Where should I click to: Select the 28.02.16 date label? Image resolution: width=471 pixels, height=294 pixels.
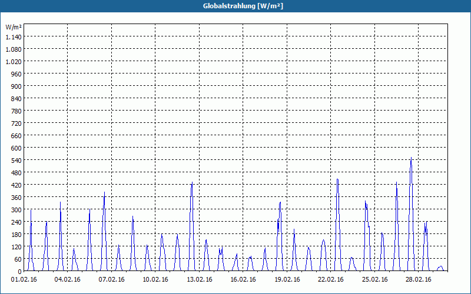pyautogui.click(x=419, y=280)
